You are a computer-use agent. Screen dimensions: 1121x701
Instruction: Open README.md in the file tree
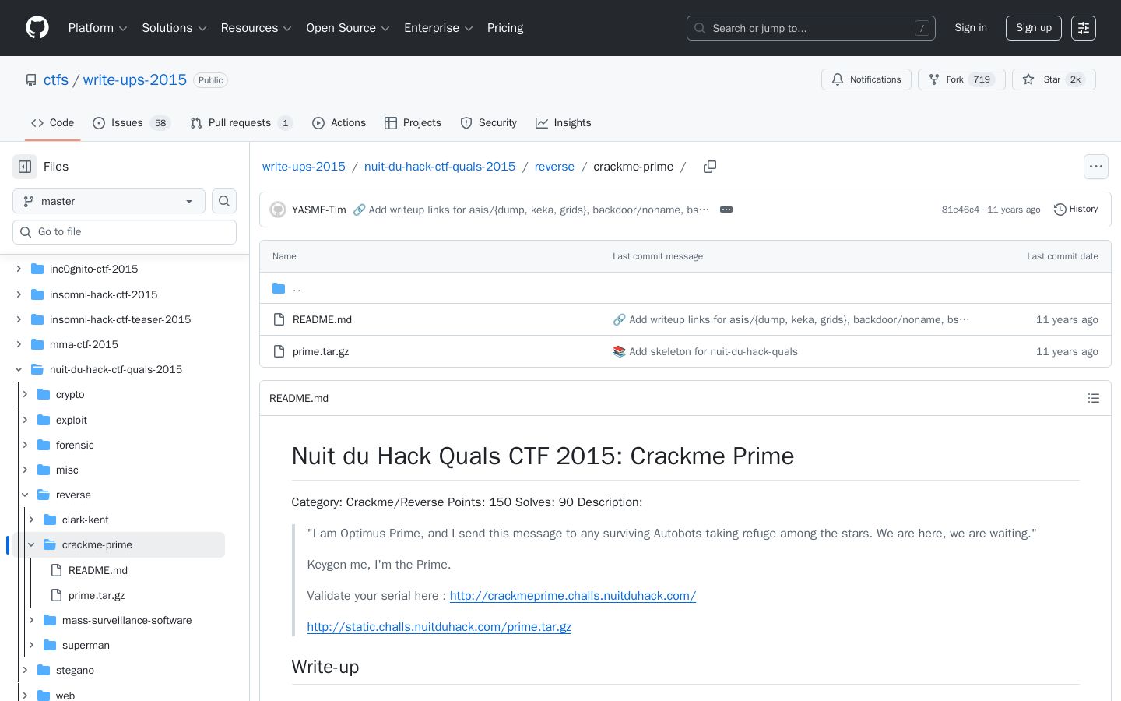point(98,570)
